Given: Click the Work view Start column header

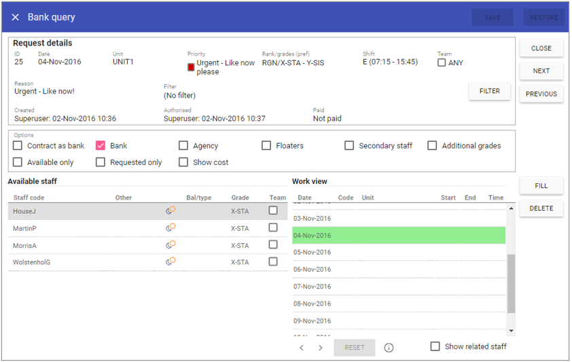Looking at the screenshot, I should [448, 198].
